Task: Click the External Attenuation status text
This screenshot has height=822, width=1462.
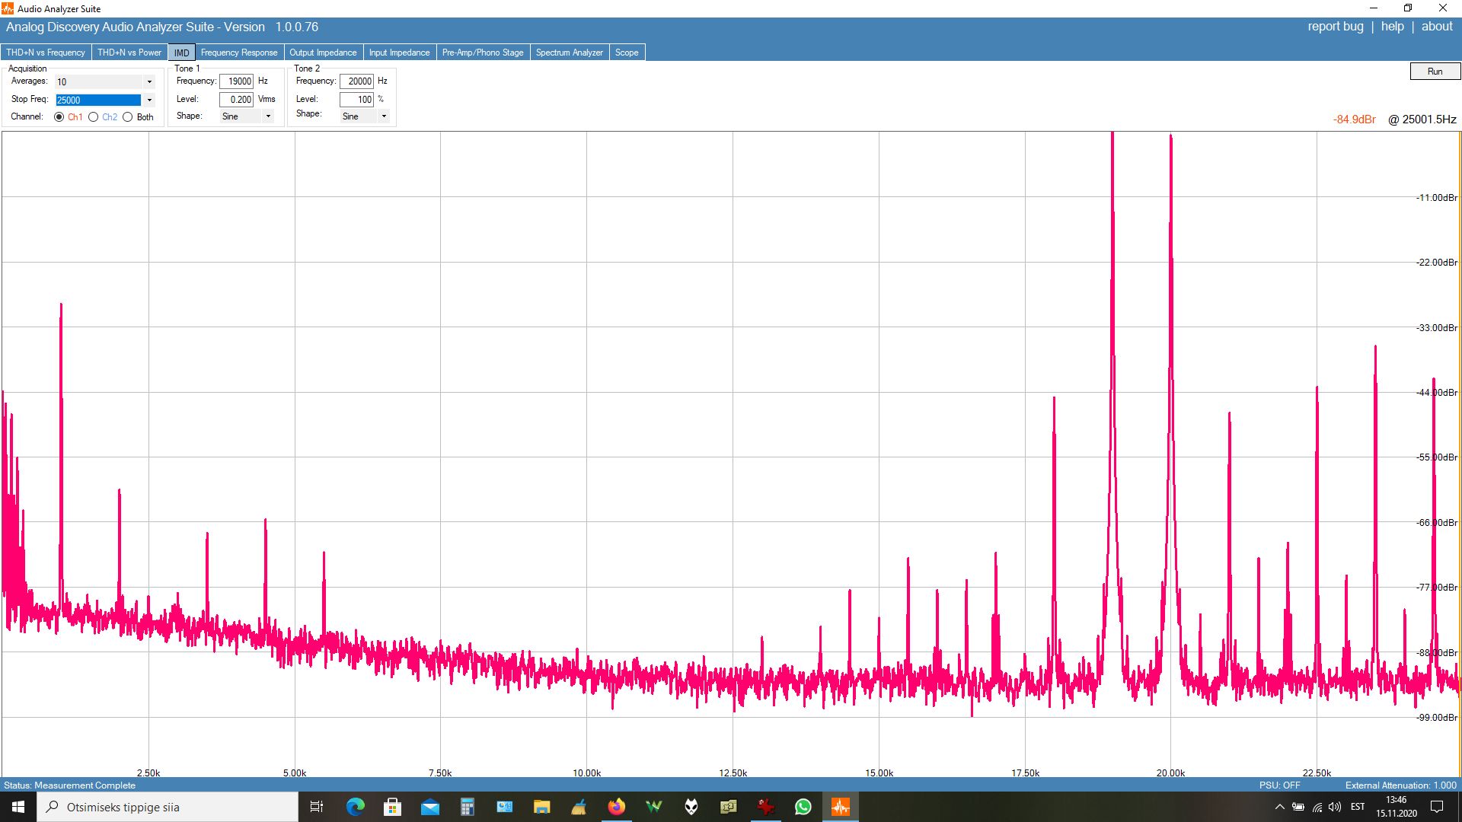Action: 1400,785
